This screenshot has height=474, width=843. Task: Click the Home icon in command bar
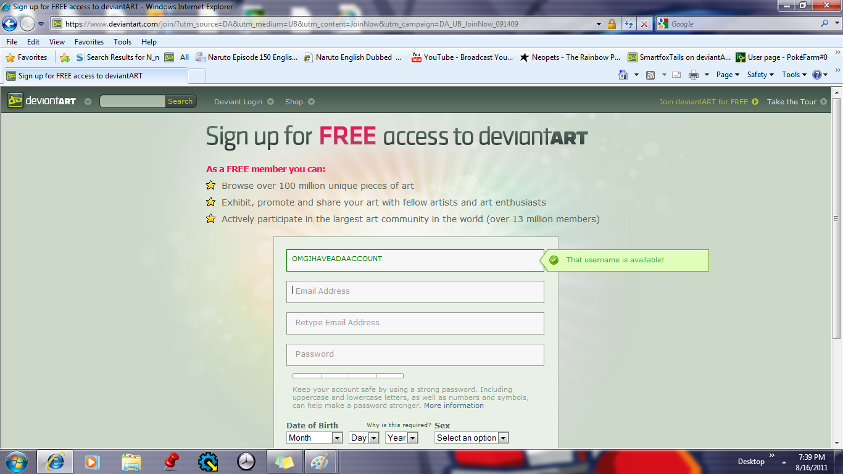click(624, 75)
